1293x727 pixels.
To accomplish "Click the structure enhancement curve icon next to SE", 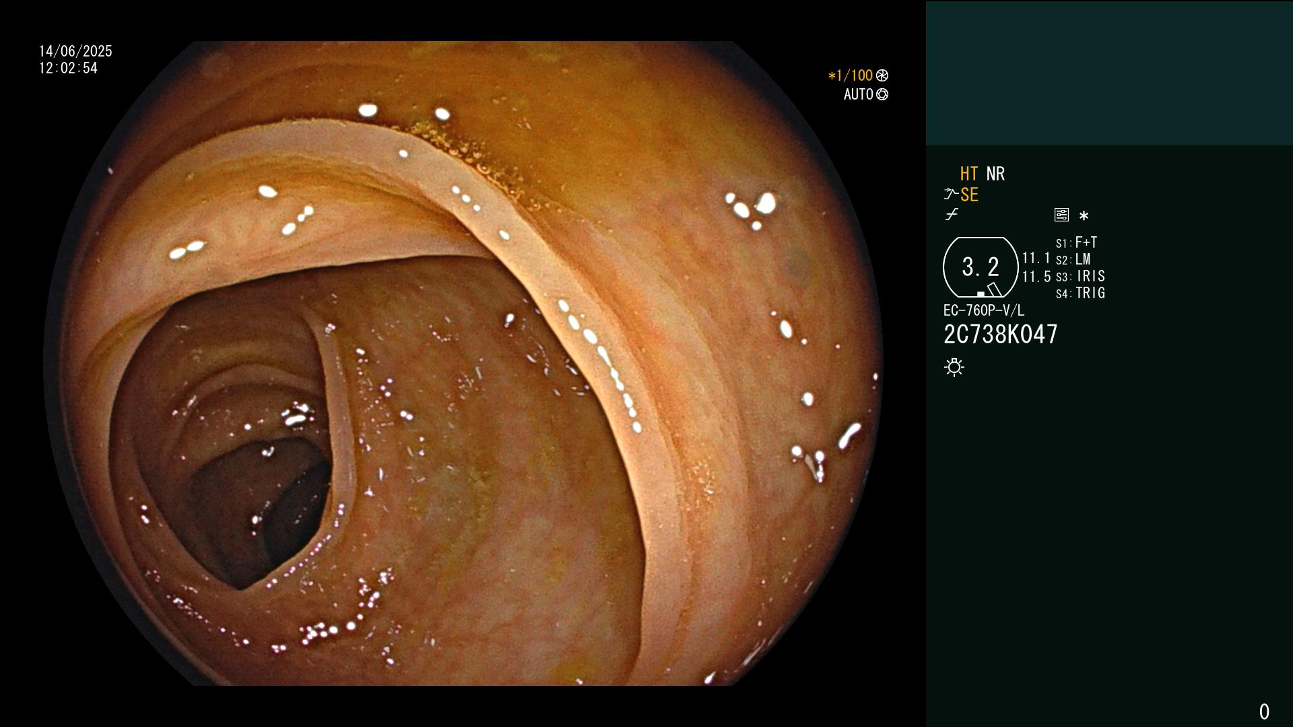I will (x=951, y=195).
